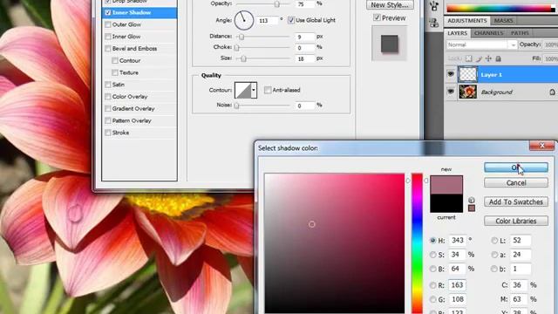Switch to the Channels tab
This screenshot has width=558, height=314.
coord(488,33)
